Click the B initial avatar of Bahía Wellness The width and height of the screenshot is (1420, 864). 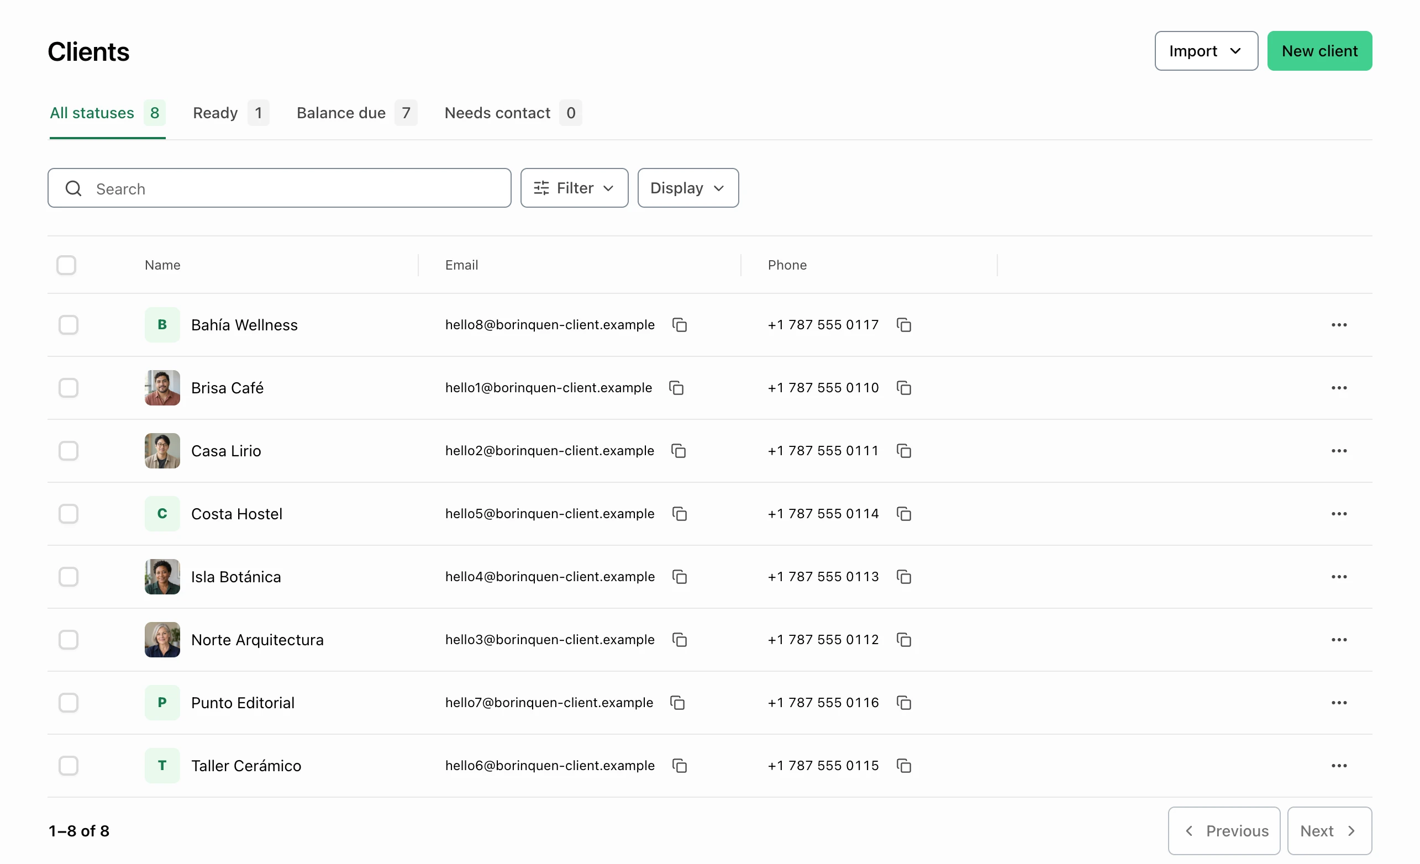coord(162,325)
